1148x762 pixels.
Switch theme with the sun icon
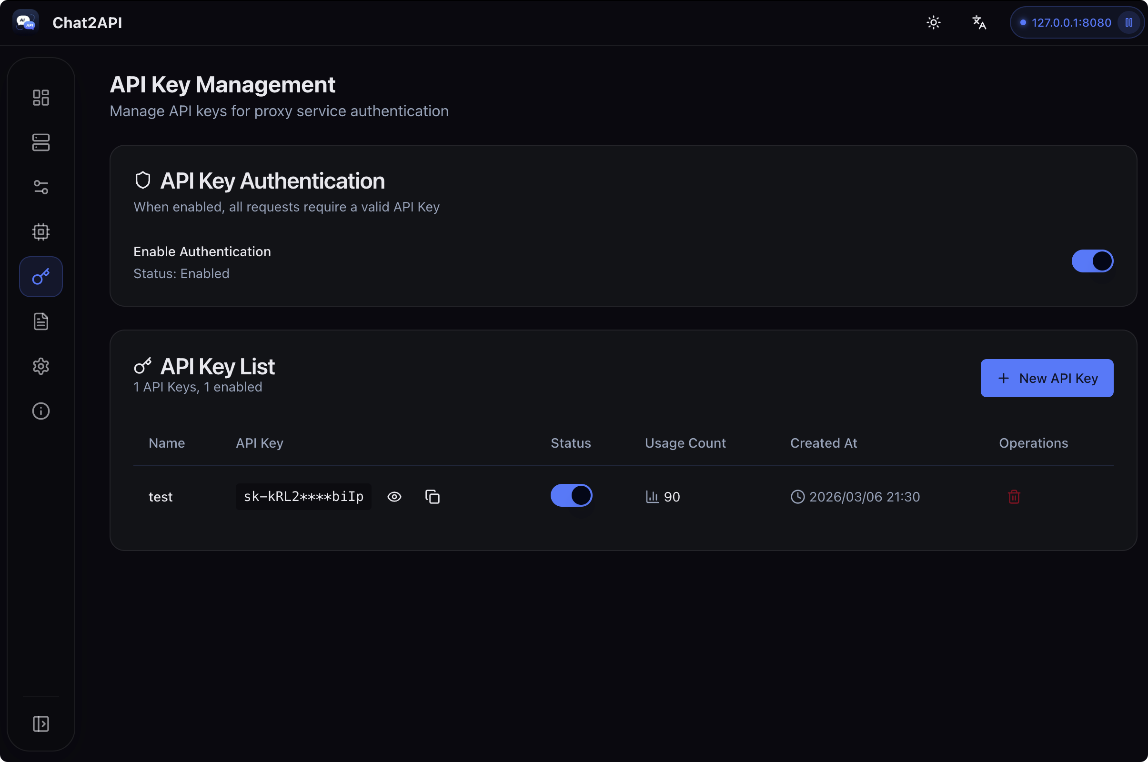tap(933, 22)
